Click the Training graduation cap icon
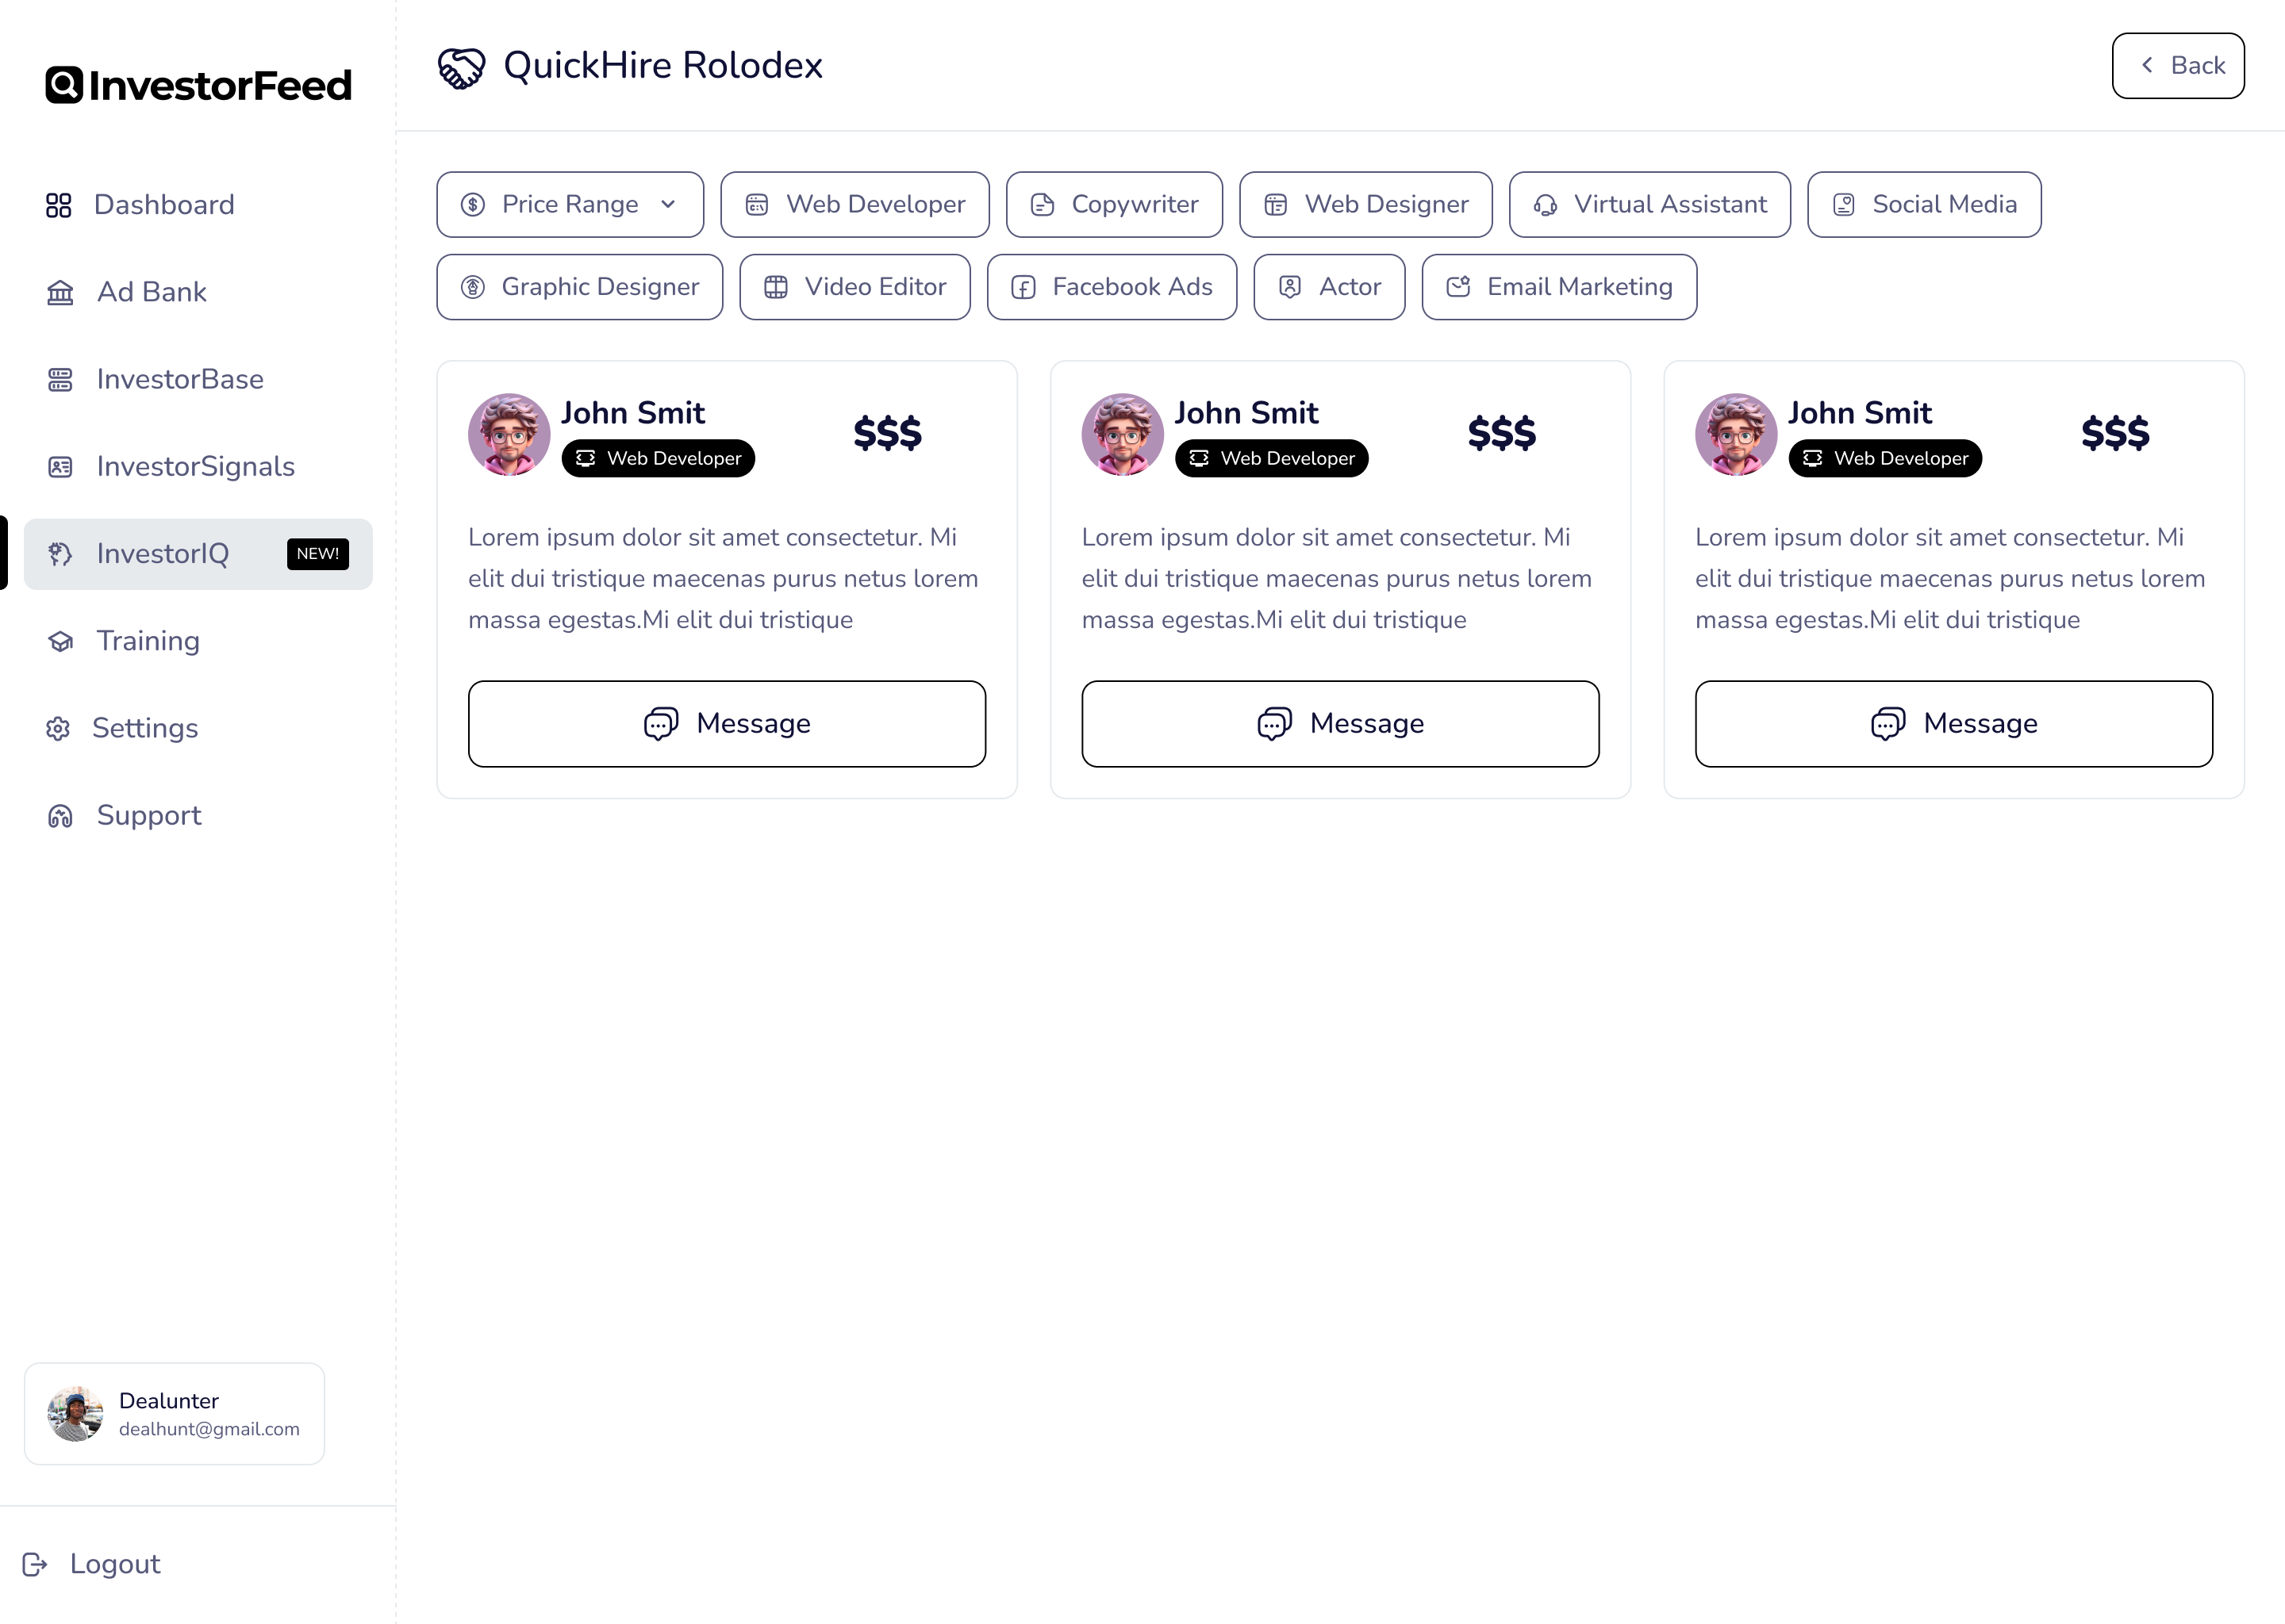This screenshot has height=1624, width=2285. click(60, 641)
